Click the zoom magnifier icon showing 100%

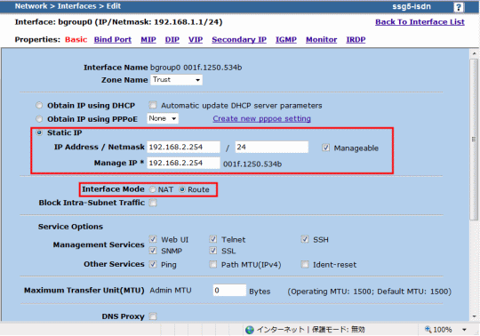point(428,329)
